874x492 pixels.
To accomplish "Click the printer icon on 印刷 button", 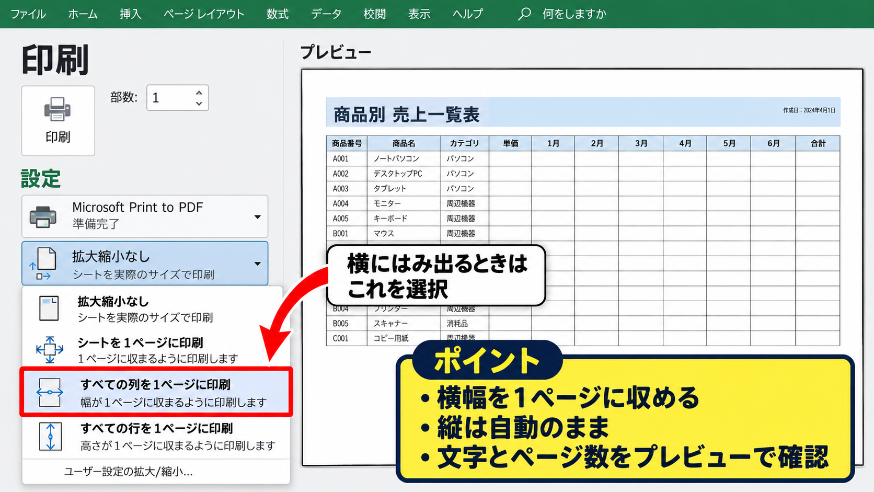I will pos(57,109).
